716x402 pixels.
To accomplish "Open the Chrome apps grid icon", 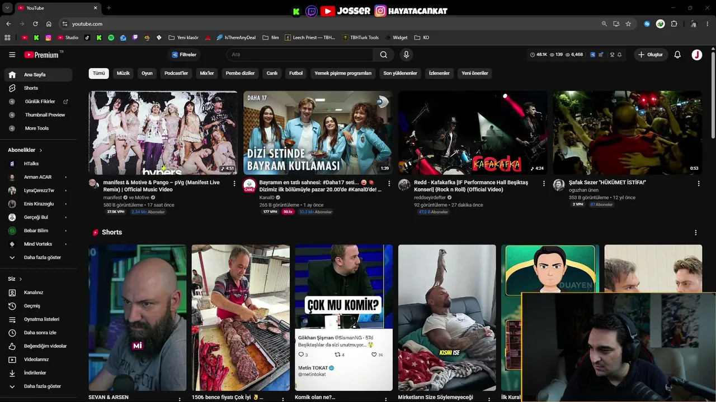I will tap(7, 38).
